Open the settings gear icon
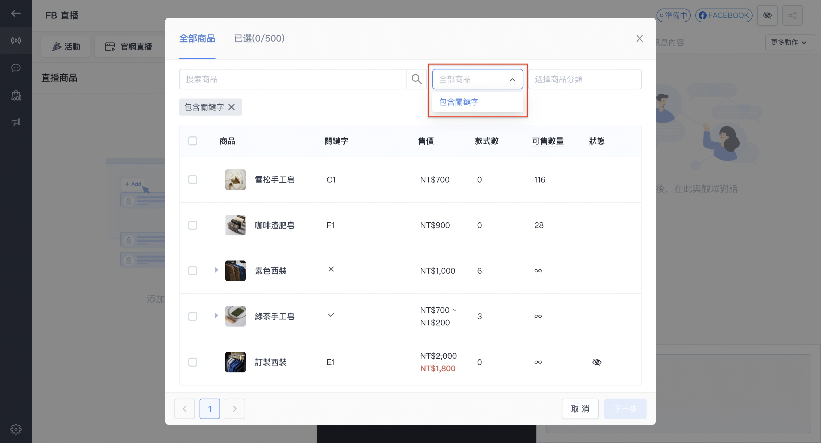The width and height of the screenshot is (821, 443). [16, 429]
